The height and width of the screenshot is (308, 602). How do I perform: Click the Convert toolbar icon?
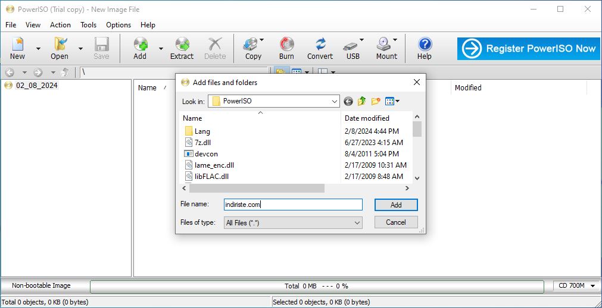click(x=320, y=48)
